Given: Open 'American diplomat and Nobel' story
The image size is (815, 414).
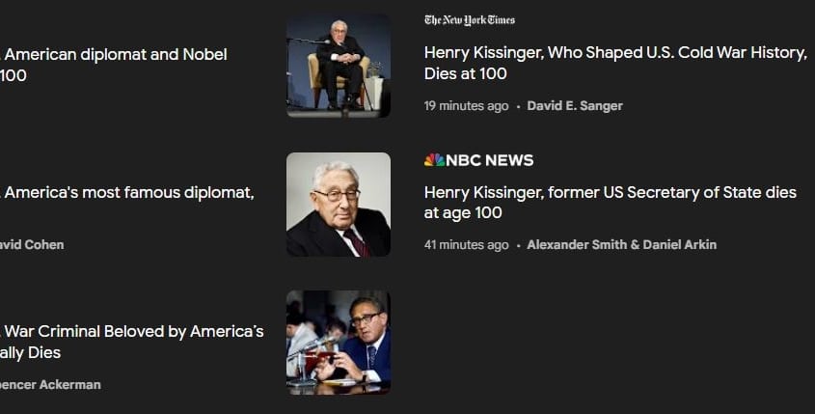Looking at the screenshot, I should [113, 65].
